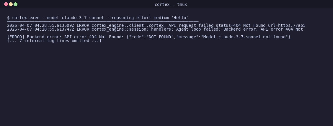
Task: Click the 'cortex' command word after the prompt
Action: [x=19, y=18]
